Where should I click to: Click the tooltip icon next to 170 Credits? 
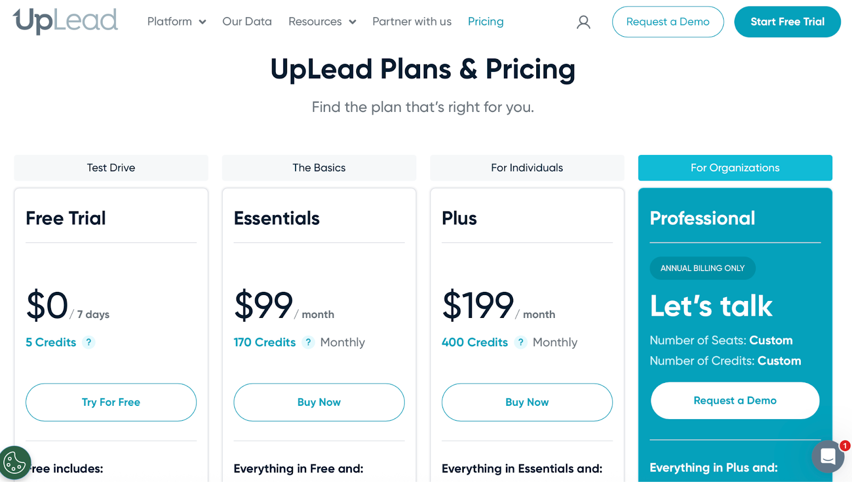(x=308, y=342)
